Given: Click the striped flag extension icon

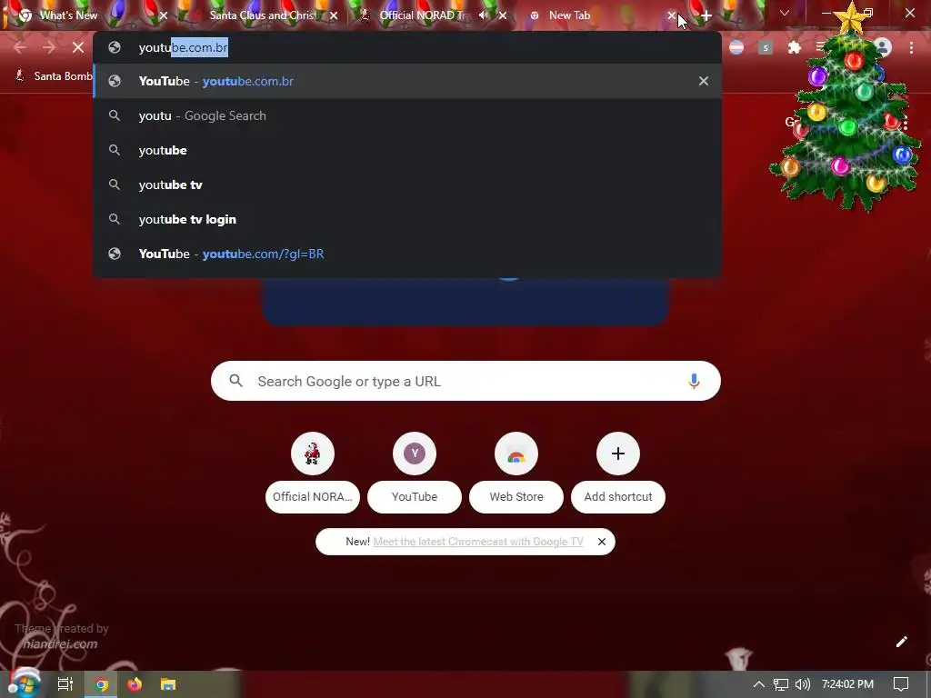Looking at the screenshot, I should tap(736, 47).
